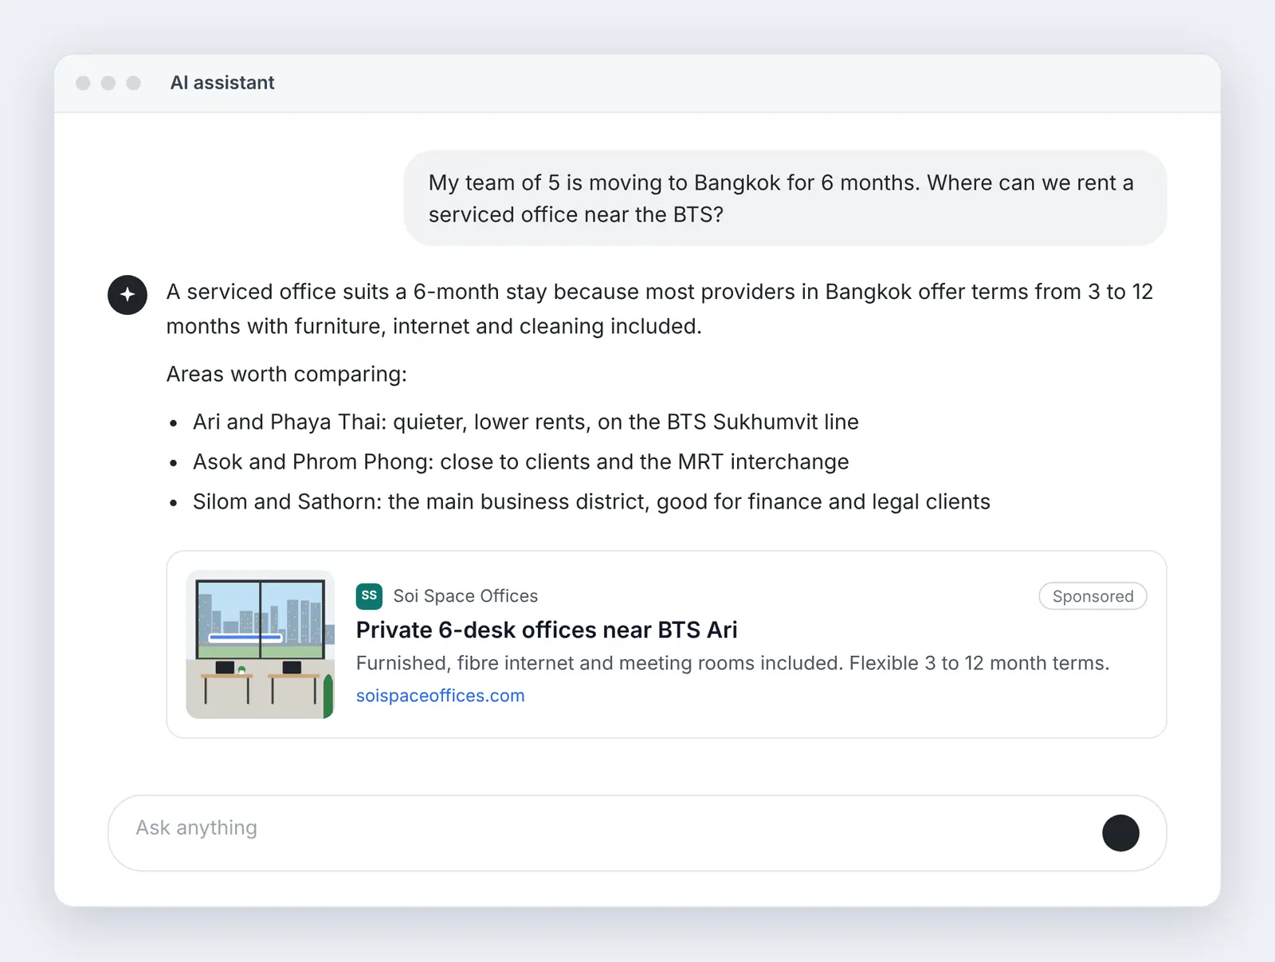Focus the Ask anything input field
This screenshot has height=962, width=1275.
[637, 833]
